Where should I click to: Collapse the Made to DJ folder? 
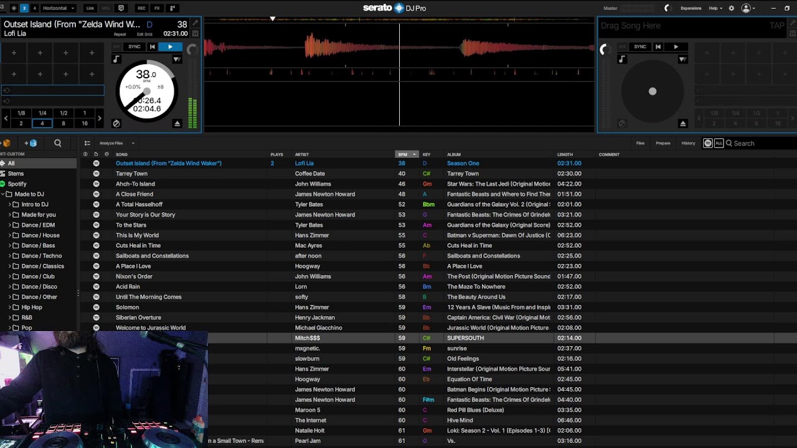click(3, 194)
